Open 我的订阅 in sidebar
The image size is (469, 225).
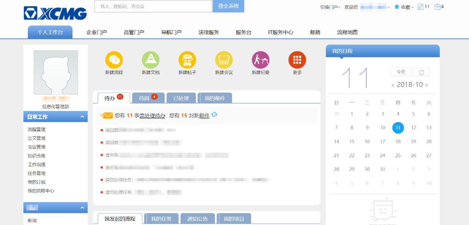click(x=37, y=182)
